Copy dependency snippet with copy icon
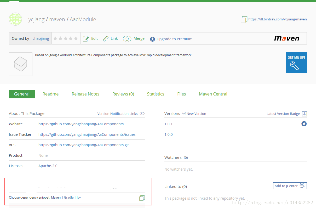This screenshot has height=208, width=316. [x=142, y=198]
